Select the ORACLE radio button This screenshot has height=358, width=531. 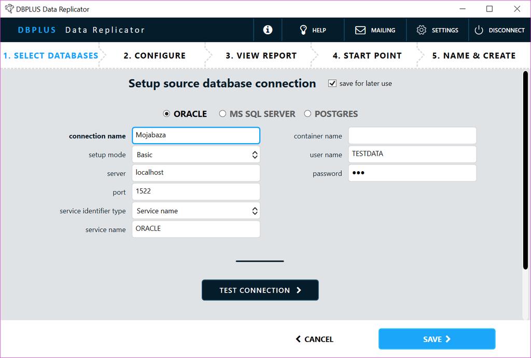coord(166,114)
